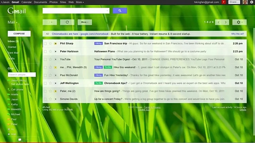Star the Peter, me conversation
The width and height of the screenshot is (255, 143).
pos(50,91)
